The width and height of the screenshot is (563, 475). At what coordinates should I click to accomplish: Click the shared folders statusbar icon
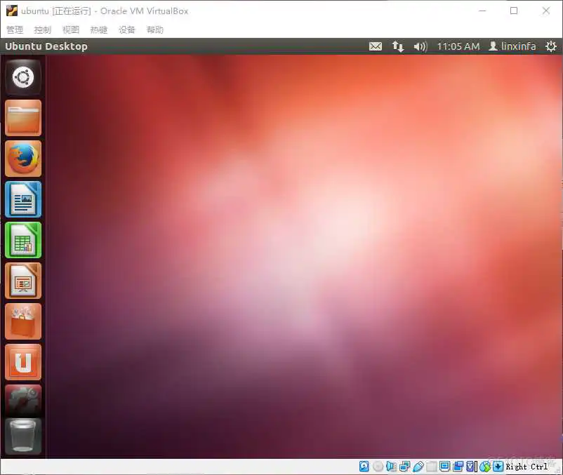[x=430, y=466]
